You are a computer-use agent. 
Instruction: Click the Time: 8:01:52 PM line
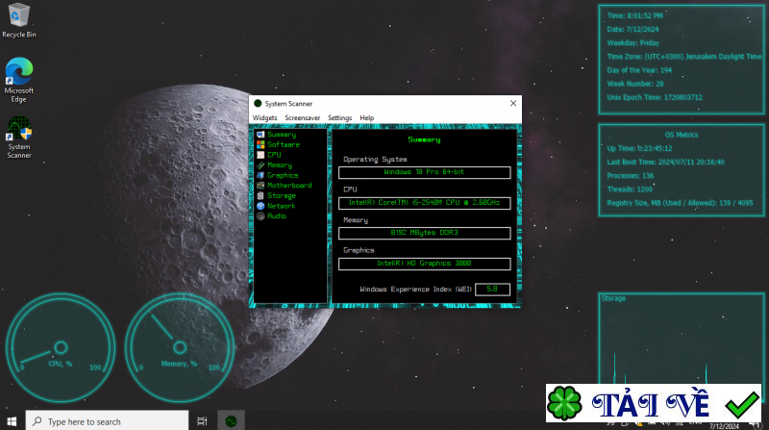[634, 15]
